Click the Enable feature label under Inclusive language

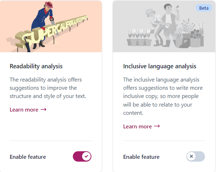[x=141, y=157]
